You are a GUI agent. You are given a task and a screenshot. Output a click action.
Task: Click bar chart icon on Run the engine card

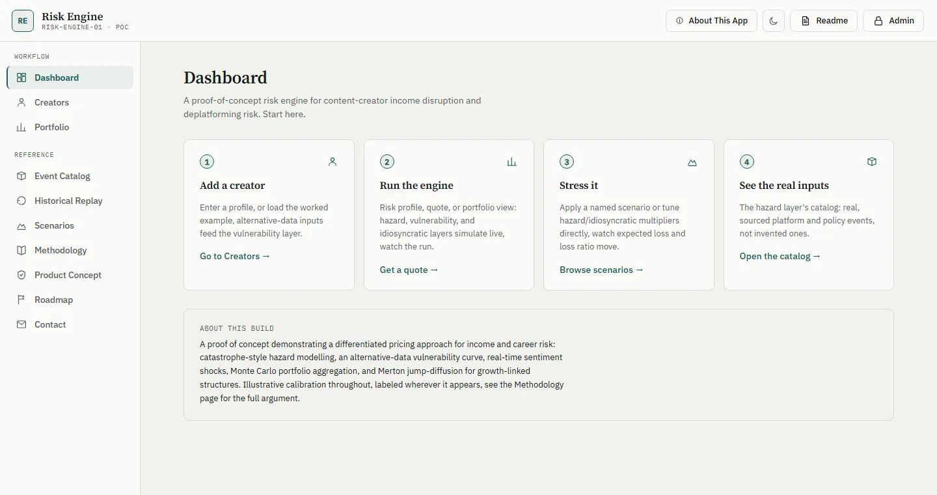point(512,162)
